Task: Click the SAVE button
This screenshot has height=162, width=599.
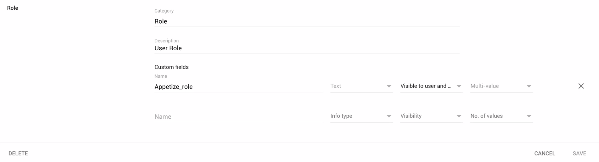Action: click(x=579, y=153)
